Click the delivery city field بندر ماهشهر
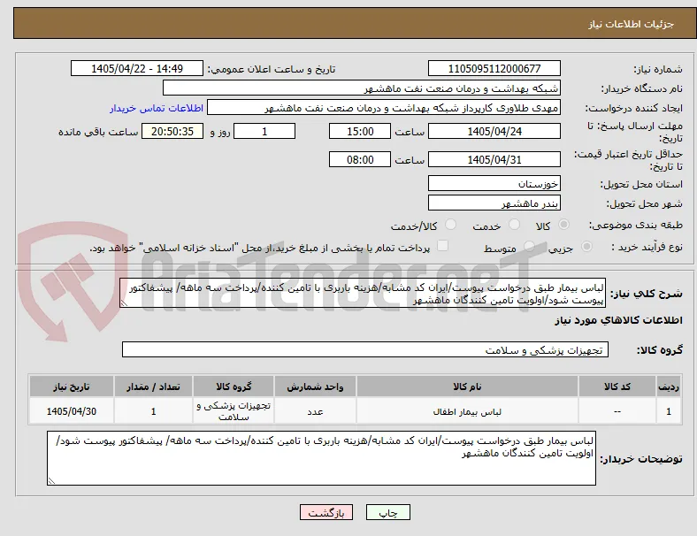 (x=494, y=203)
